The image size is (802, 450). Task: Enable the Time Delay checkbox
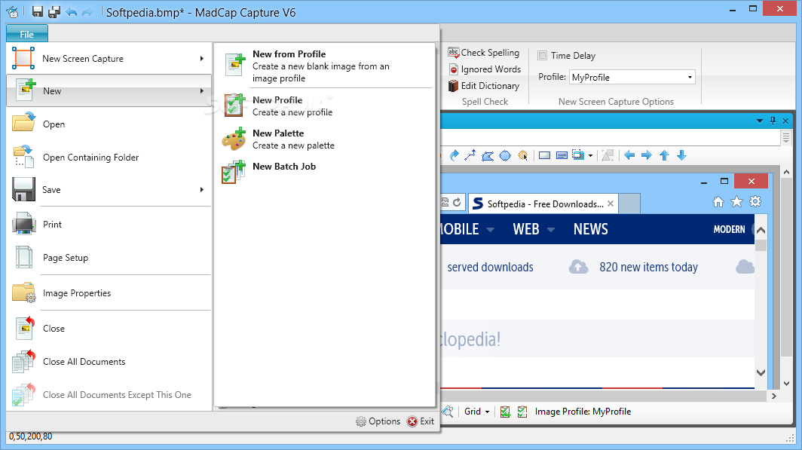543,55
